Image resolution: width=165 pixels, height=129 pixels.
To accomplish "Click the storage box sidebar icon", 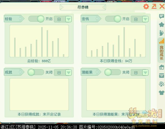I will (162, 76).
